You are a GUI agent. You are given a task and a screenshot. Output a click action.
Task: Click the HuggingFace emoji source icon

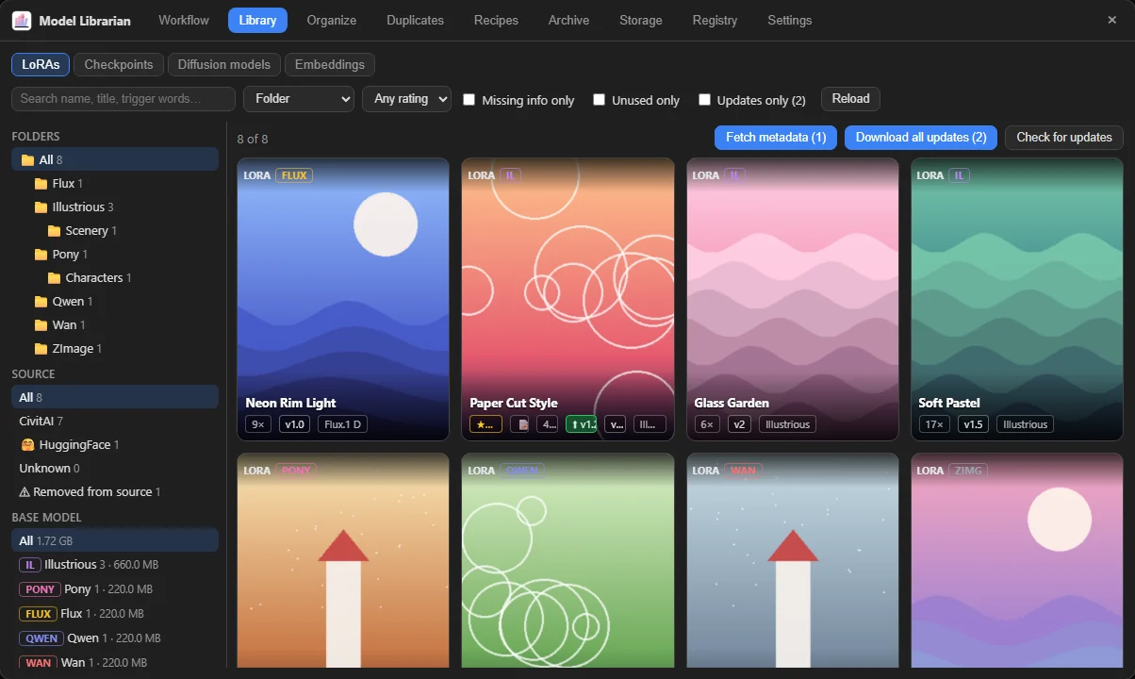[x=27, y=444]
